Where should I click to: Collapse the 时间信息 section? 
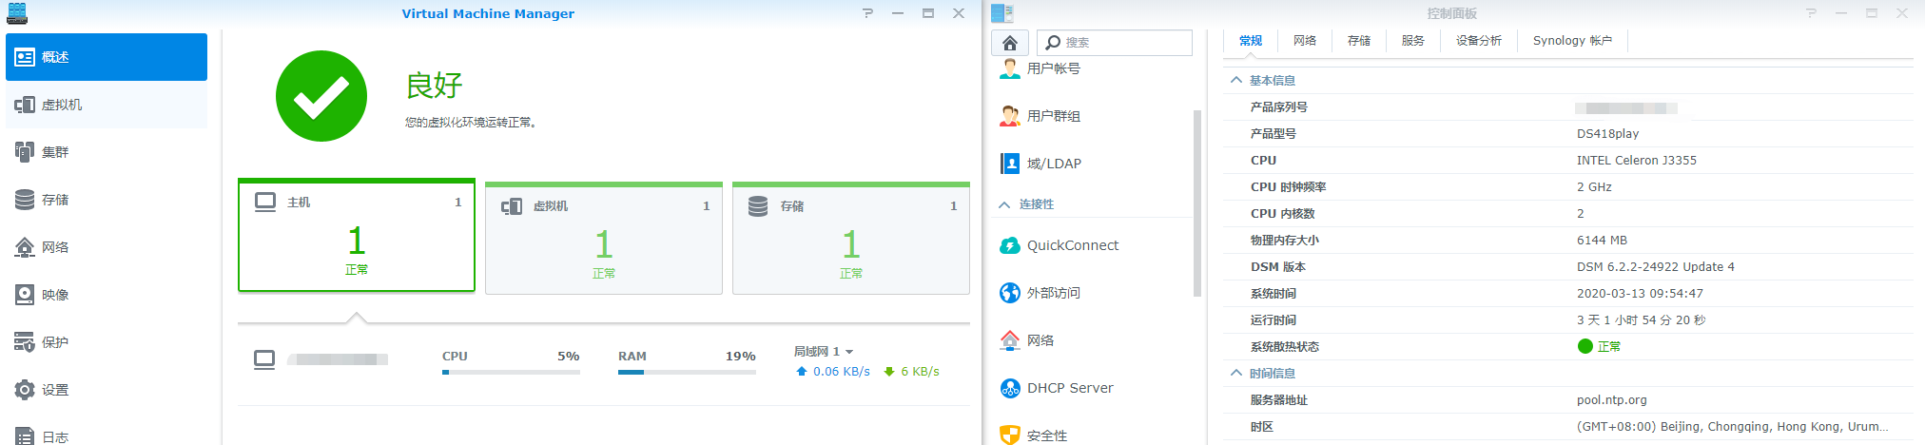[x=1236, y=374]
